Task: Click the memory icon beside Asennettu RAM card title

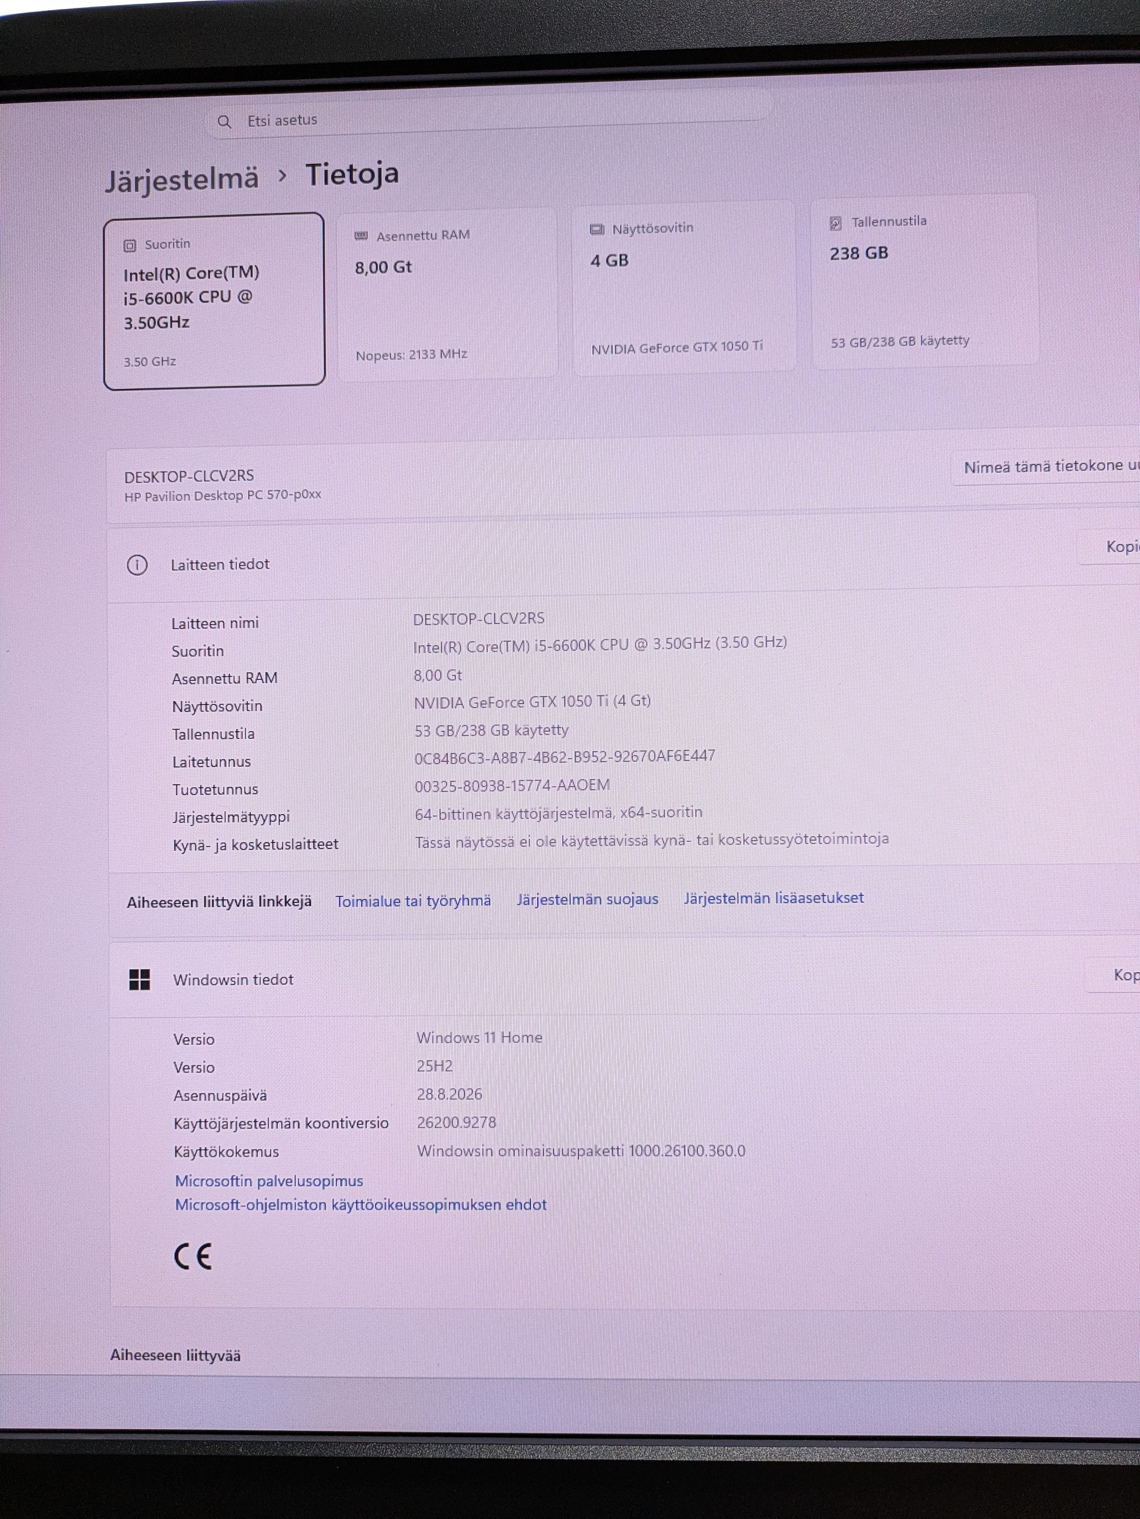Action: [361, 236]
